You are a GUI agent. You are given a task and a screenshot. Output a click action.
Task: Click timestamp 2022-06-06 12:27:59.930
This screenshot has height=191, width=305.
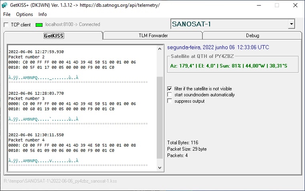click(x=36, y=52)
